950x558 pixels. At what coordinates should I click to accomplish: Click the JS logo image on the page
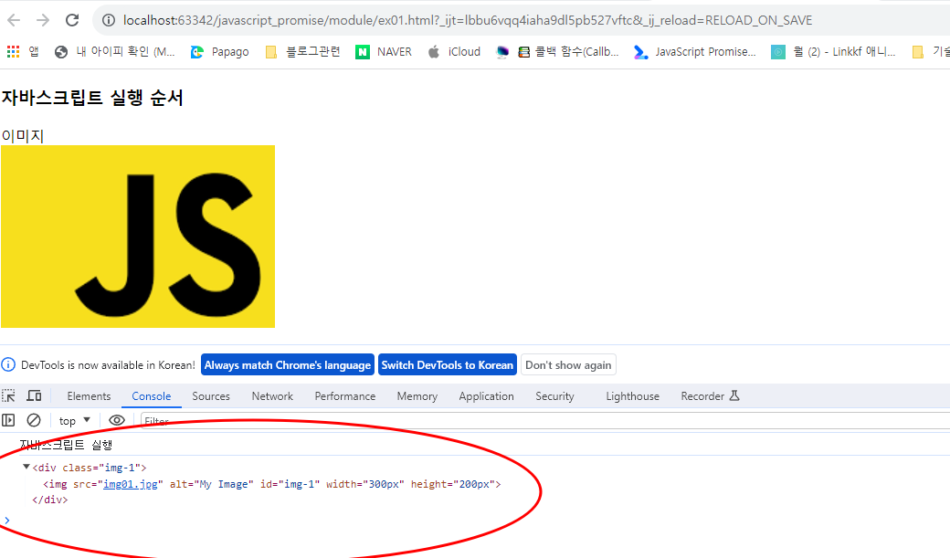138,237
